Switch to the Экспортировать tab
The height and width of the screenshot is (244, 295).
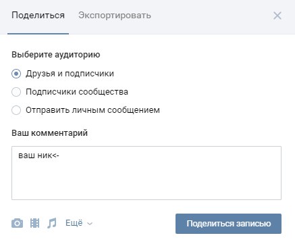(x=115, y=16)
